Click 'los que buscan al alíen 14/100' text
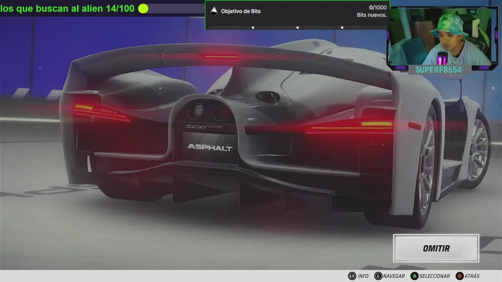Image resolution: width=502 pixels, height=282 pixels. coord(67,8)
